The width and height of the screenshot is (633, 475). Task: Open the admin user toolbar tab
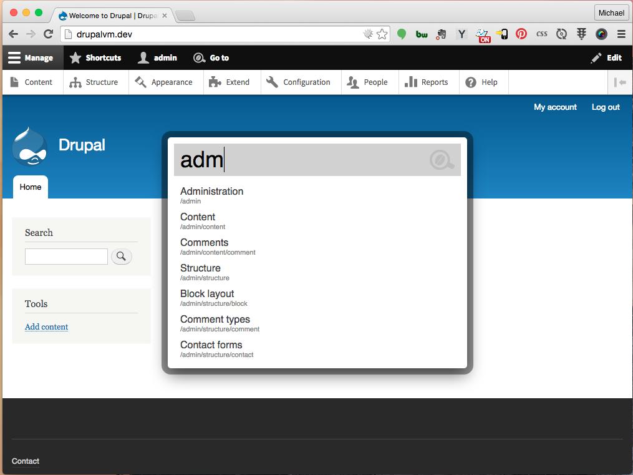point(157,58)
